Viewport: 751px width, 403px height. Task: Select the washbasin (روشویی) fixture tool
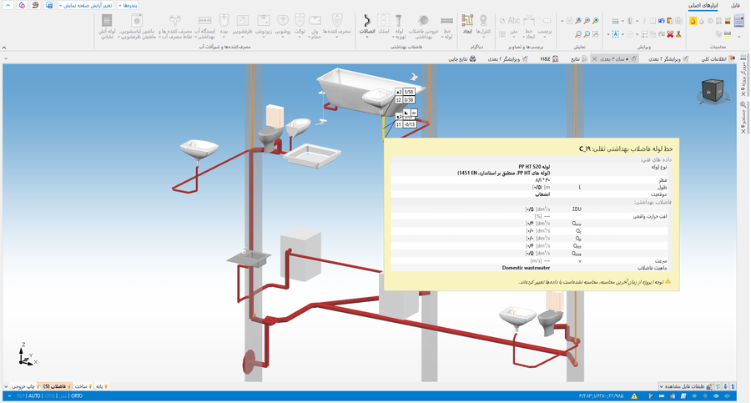click(283, 23)
